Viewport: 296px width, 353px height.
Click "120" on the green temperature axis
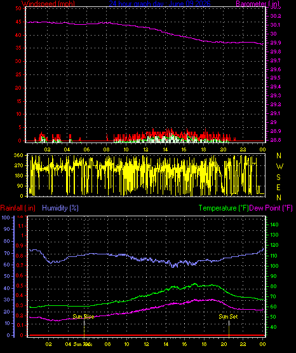click(274, 245)
